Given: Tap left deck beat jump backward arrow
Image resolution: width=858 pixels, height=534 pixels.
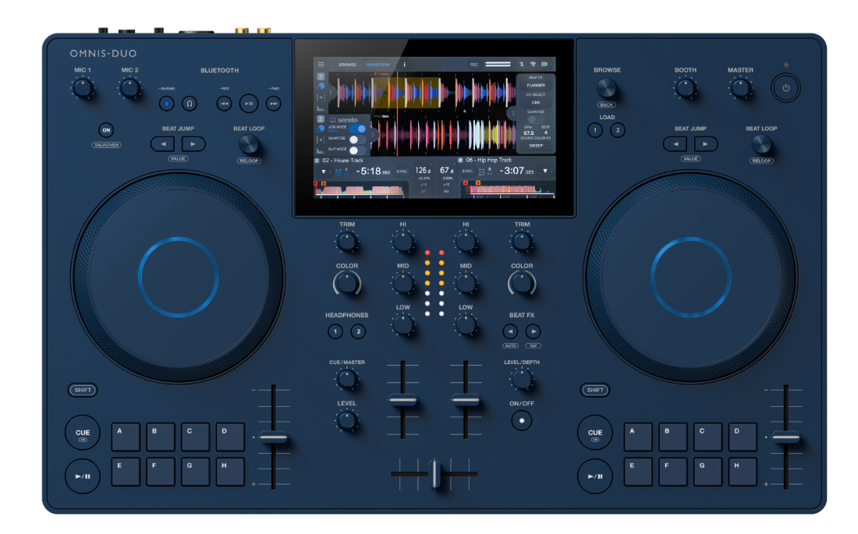Looking at the screenshot, I should click(x=162, y=144).
